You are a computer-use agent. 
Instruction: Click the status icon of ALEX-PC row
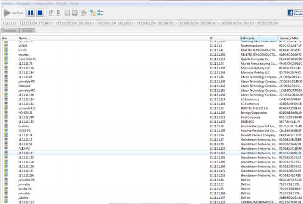(x=6, y=148)
